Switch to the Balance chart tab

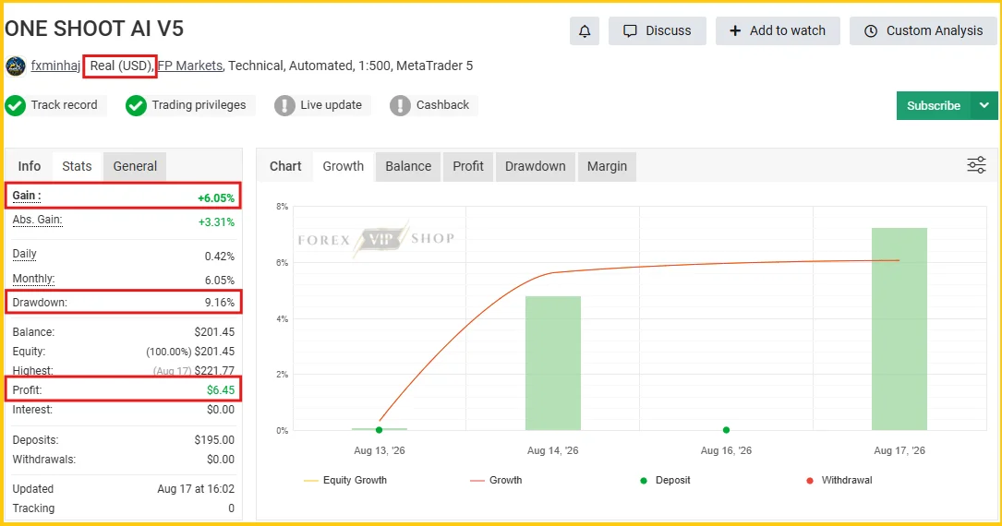(408, 166)
